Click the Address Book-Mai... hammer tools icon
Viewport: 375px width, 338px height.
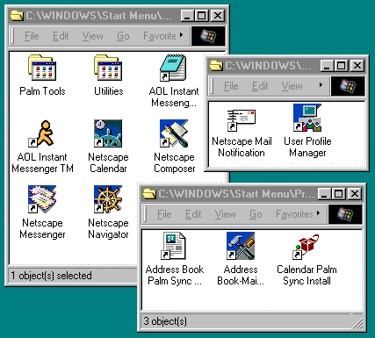coord(241,246)
